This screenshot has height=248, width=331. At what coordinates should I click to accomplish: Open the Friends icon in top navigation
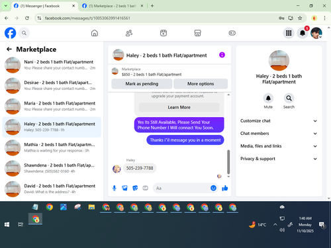coord(129,33)
